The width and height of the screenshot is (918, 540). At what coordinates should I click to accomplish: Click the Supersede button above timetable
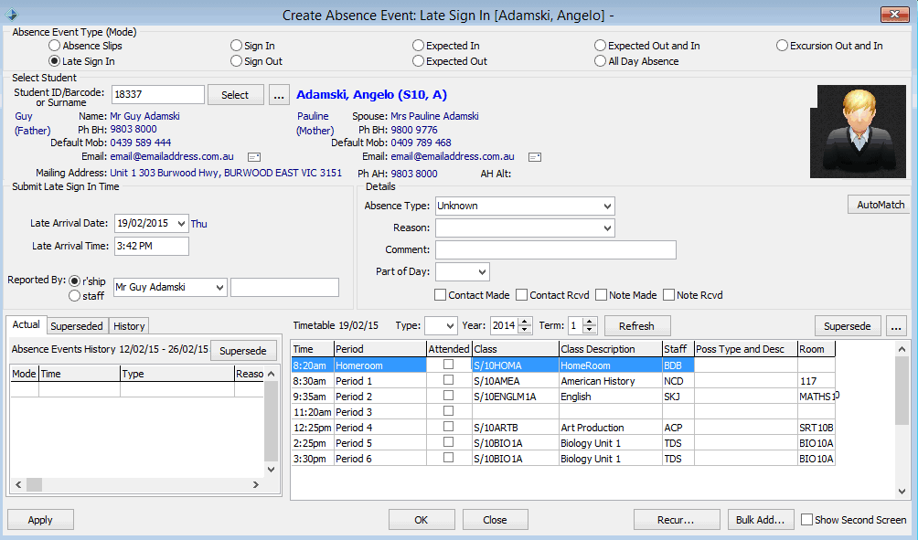coord(848,326)
